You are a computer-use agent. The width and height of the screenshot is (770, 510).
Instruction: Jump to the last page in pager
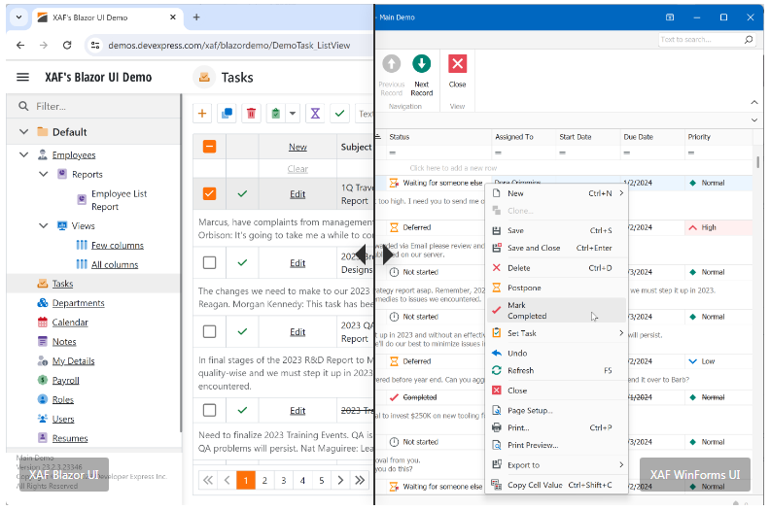[360, 480]
